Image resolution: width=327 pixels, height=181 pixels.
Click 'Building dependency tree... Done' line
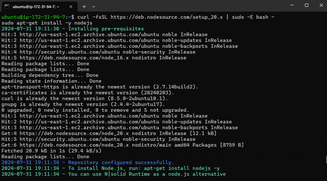[50, 75]
